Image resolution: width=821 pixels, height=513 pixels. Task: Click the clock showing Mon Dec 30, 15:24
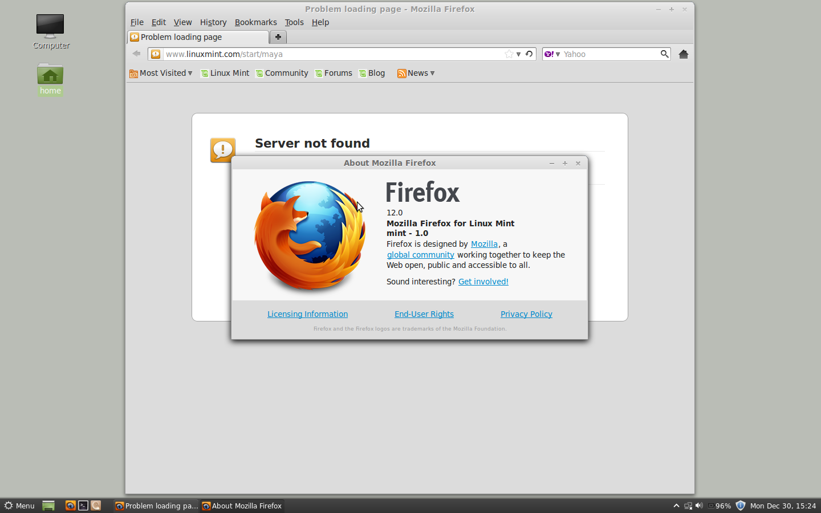[783, 506]
